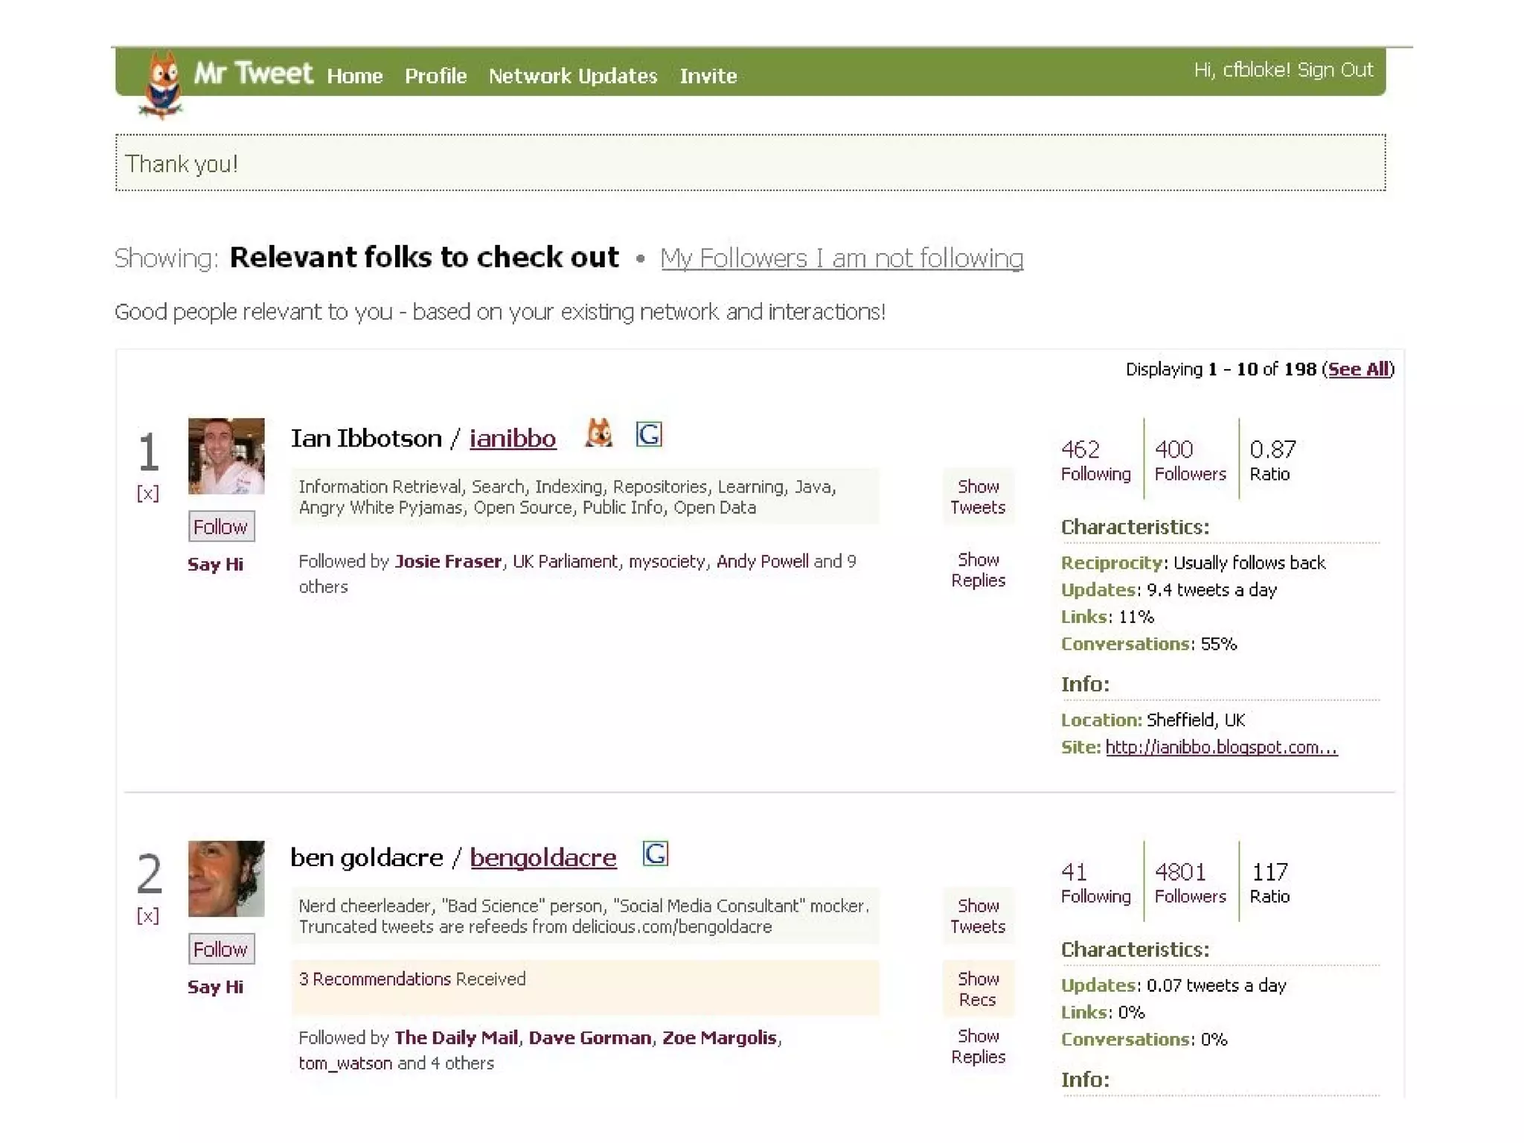This screenshot has width=1524, height=1143.
Task: Open ben goldacre's profile photo
Action: point(226,879)
